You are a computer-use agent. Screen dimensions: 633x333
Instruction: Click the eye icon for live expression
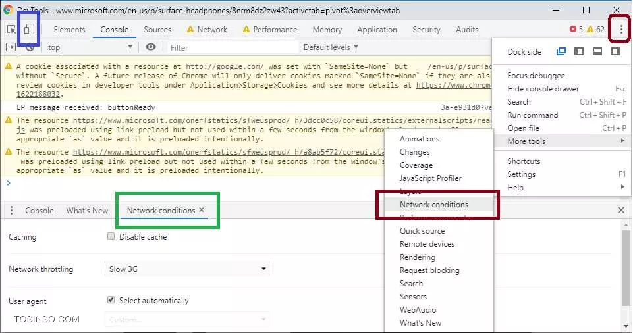tap(151, 47)
